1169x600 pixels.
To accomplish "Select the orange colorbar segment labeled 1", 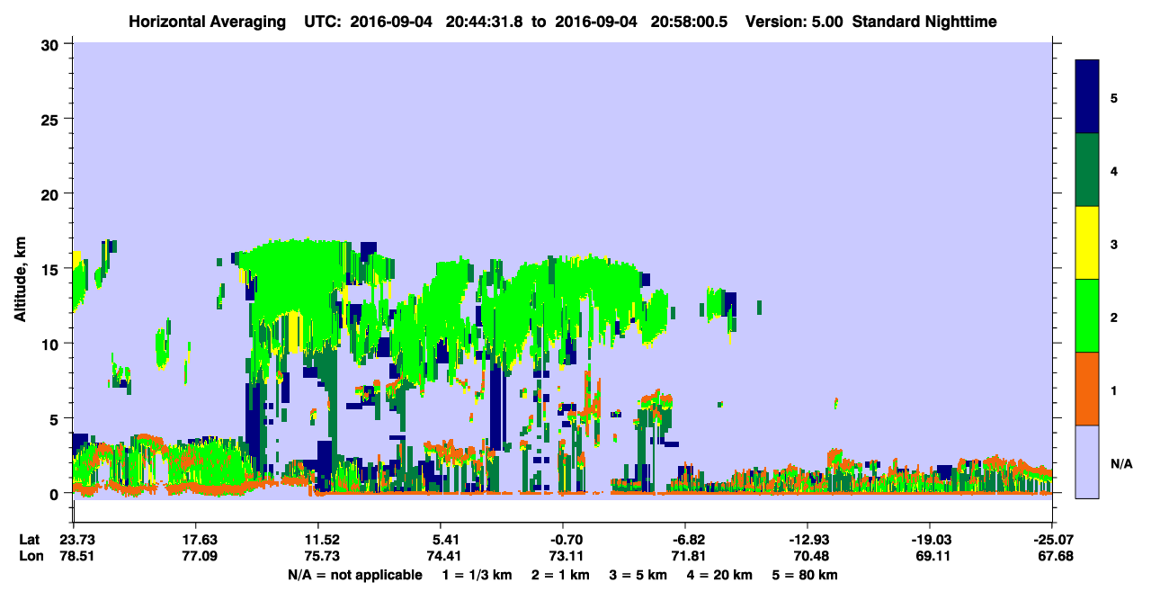I will tap(1087, 389).
